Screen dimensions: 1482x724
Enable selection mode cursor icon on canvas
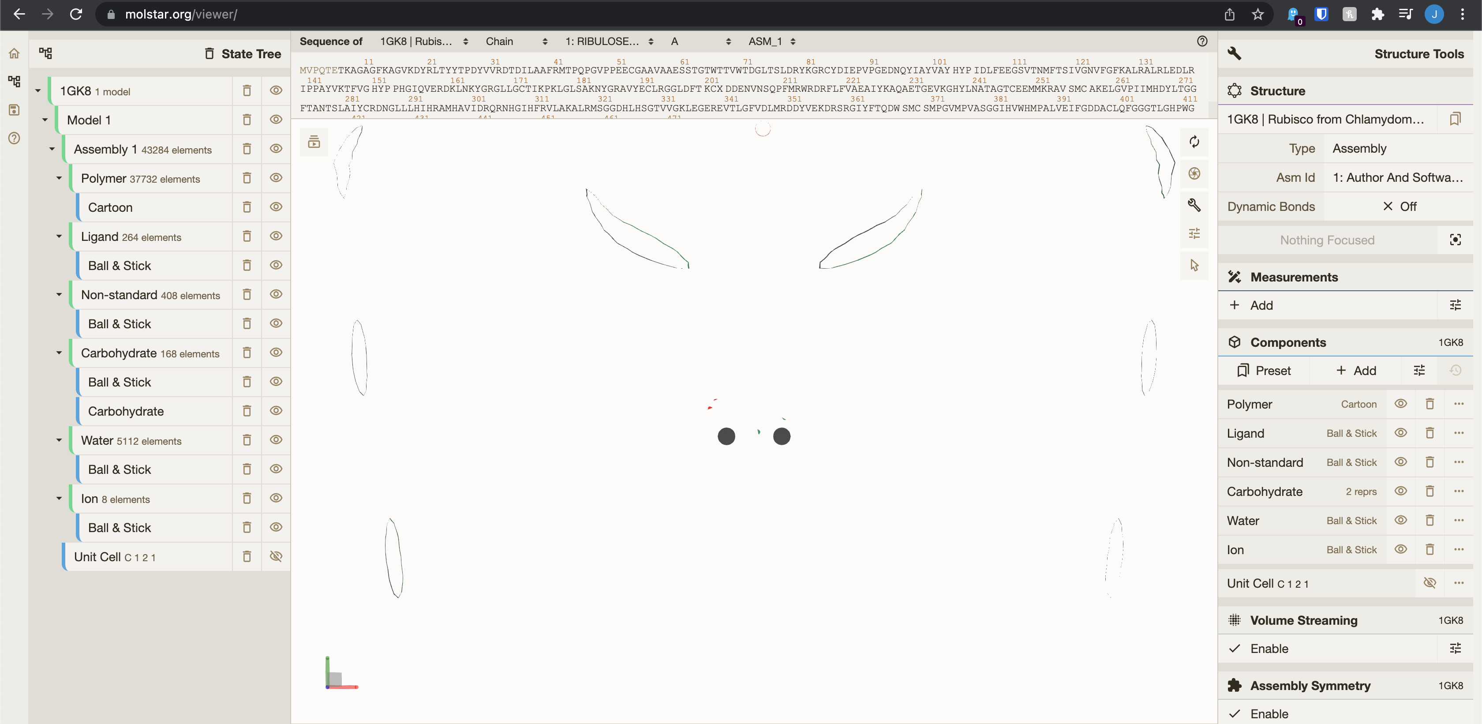[1195, 265]
